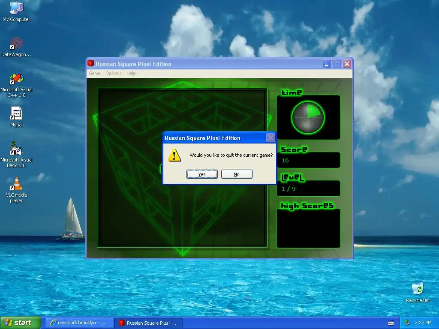Click the yellow warning icon in the dialog
The image size is (439, 329).
tap(174, 155)
